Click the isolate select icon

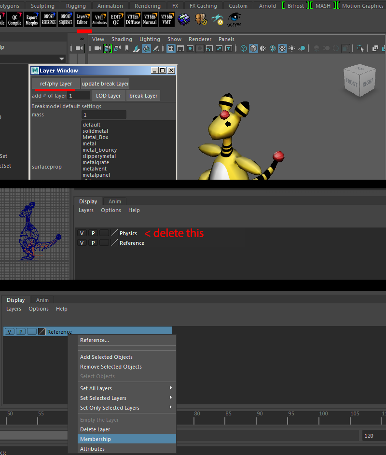360,48
